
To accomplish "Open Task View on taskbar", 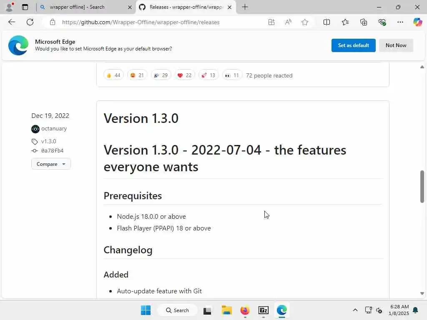I will point(207,310).
